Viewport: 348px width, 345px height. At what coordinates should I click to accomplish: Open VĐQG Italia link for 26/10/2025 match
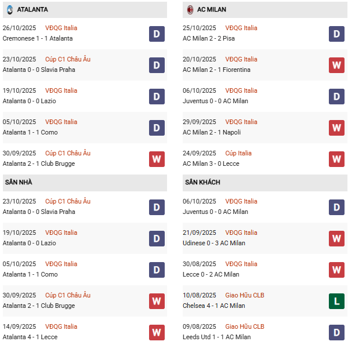[61, 28]
